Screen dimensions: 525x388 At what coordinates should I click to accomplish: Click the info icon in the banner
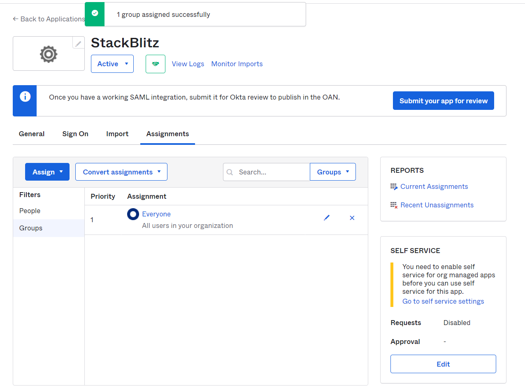coord(25,96)
